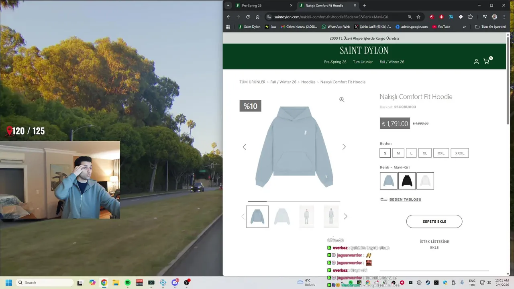Open Voicemeeter from the taskbar
This screenshot has width=514, height=289.
139,283
